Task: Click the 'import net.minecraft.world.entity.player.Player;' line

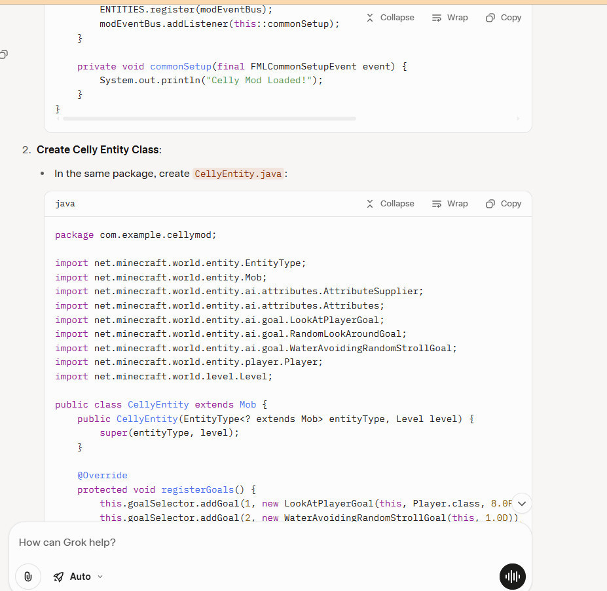Action: (x=189, y=362)
